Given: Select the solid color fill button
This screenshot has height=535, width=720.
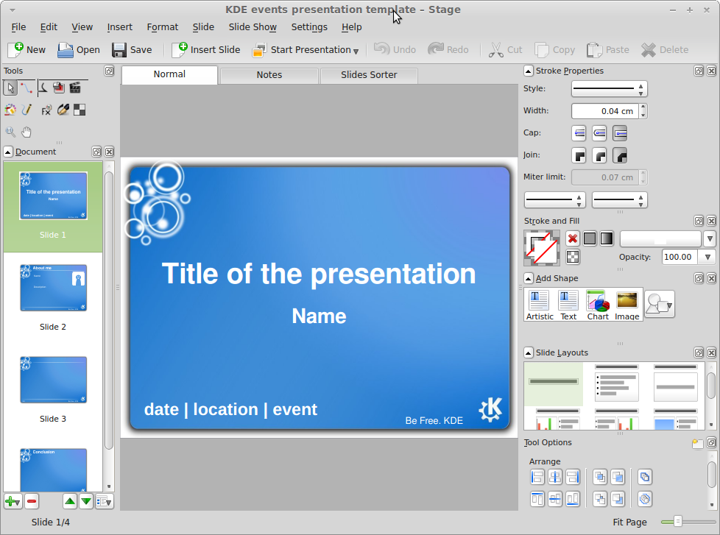Looking at the screenshot, I should (590, 238).
